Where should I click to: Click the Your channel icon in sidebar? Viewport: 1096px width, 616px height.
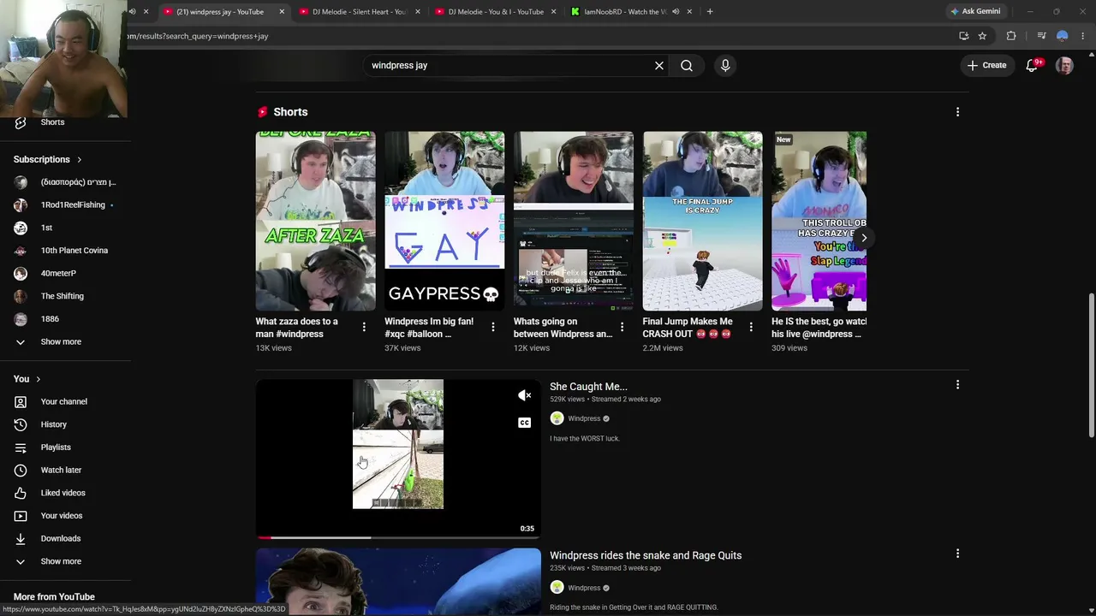[x=21, y=401]
